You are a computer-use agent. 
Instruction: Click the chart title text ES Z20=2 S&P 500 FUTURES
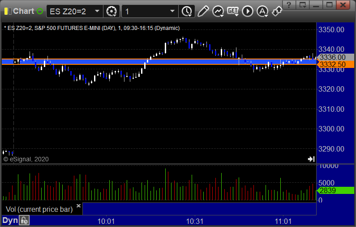[92, 28]
